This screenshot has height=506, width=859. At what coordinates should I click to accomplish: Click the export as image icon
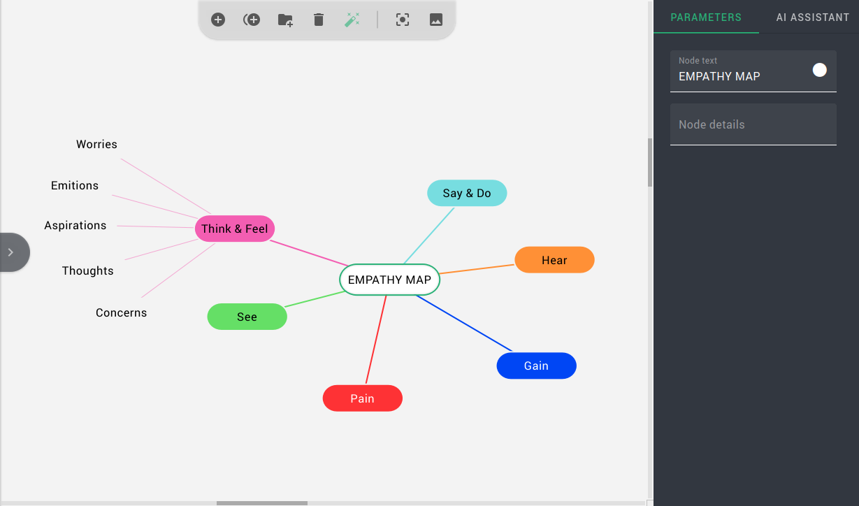point(436,20)
